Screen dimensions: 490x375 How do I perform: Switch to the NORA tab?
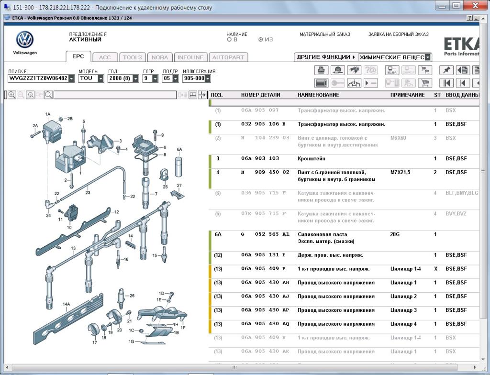[x=160, y=57]
